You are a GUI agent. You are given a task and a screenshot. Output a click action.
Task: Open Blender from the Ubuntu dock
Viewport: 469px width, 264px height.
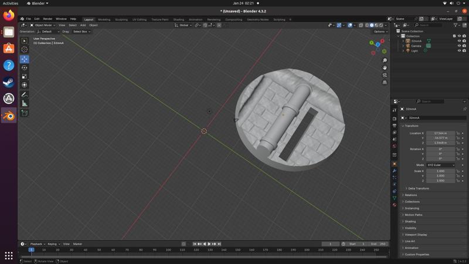tap(9, 116)
